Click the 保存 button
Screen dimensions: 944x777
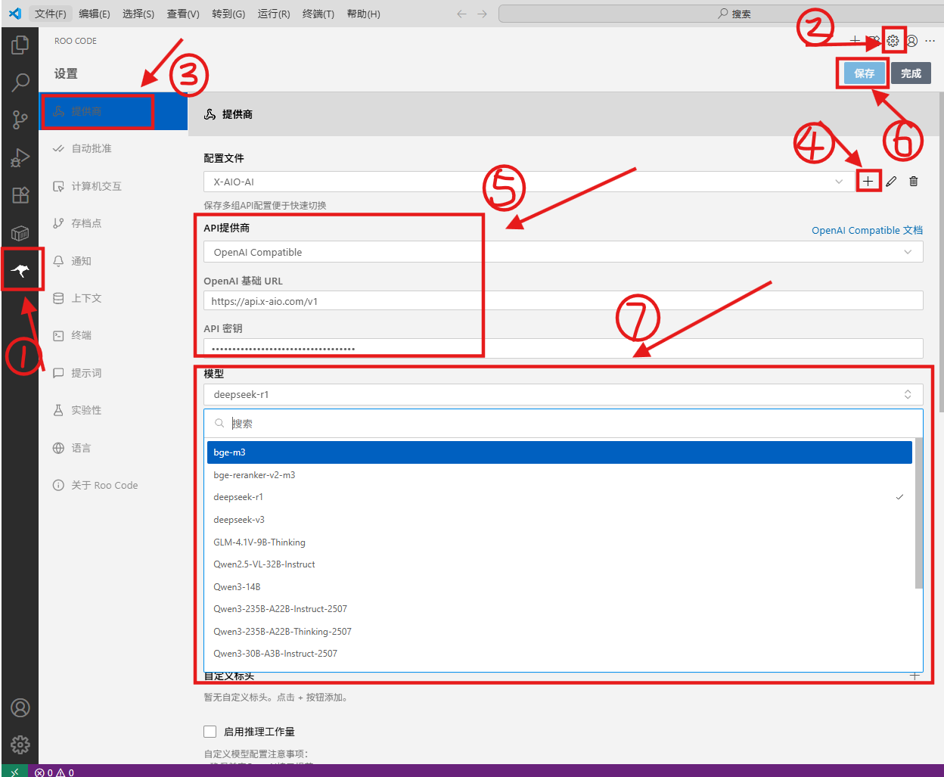864,73
